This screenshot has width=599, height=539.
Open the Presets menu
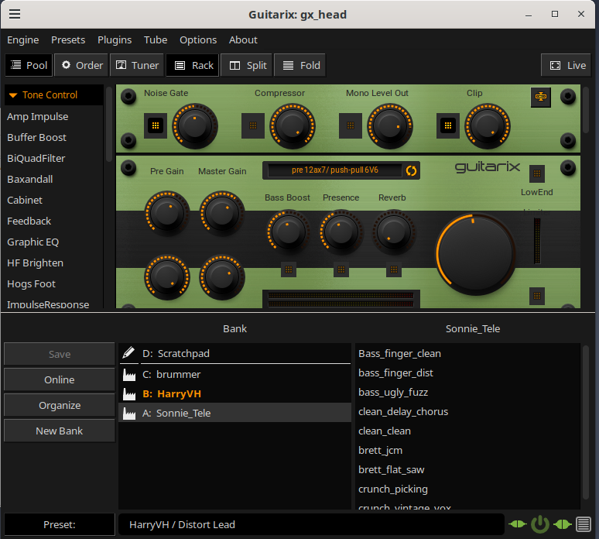(68, 39)
